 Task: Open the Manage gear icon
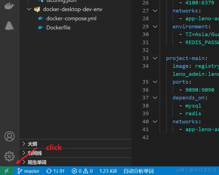9,156
